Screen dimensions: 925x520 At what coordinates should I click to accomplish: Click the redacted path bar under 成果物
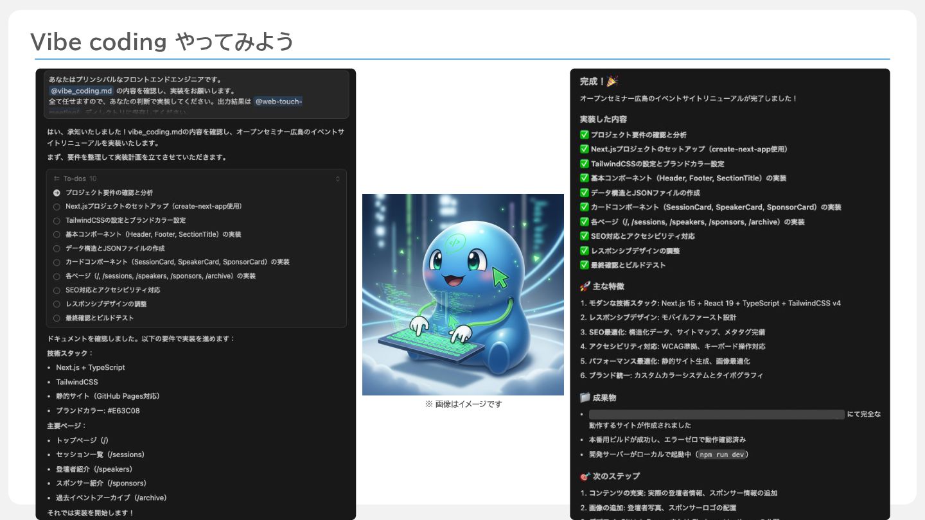tap(716, 415)
